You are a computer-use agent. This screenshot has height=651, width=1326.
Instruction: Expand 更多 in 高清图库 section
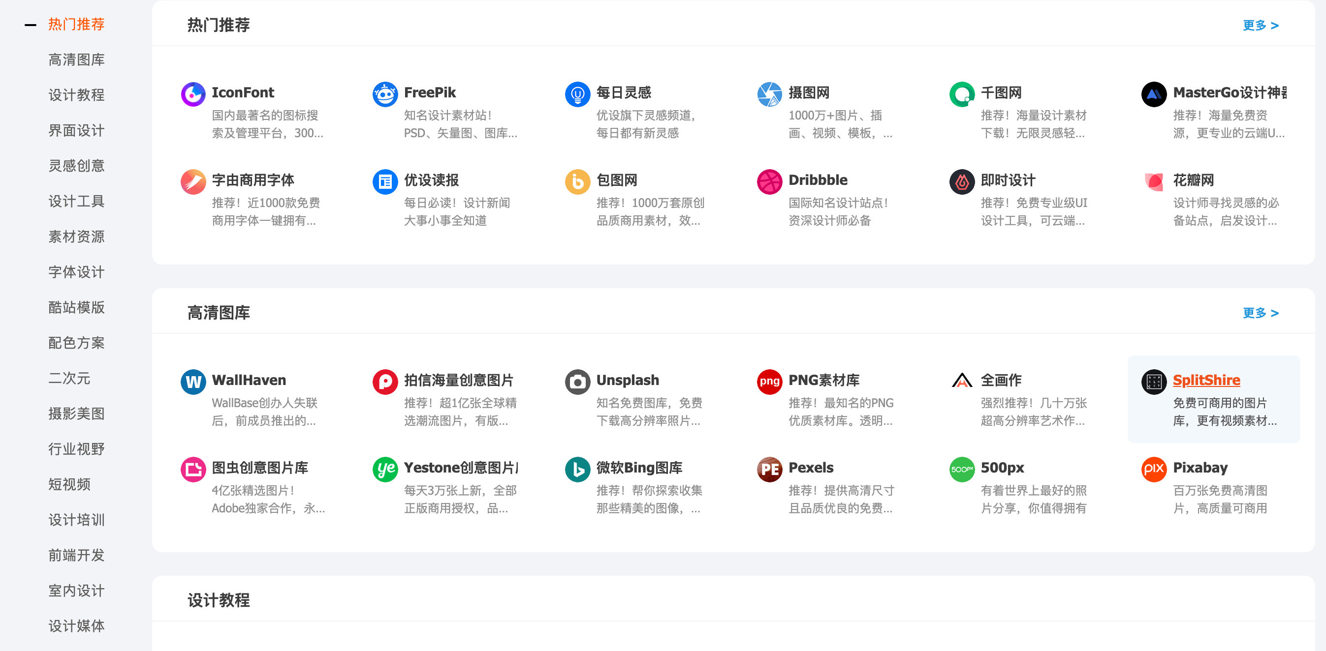(x=1260, y=313)
